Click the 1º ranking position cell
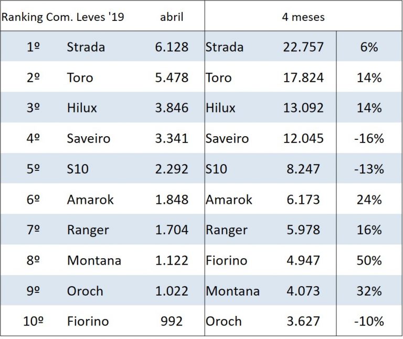The width and height of the screenshot is (403, 339). tap(34, 47)
